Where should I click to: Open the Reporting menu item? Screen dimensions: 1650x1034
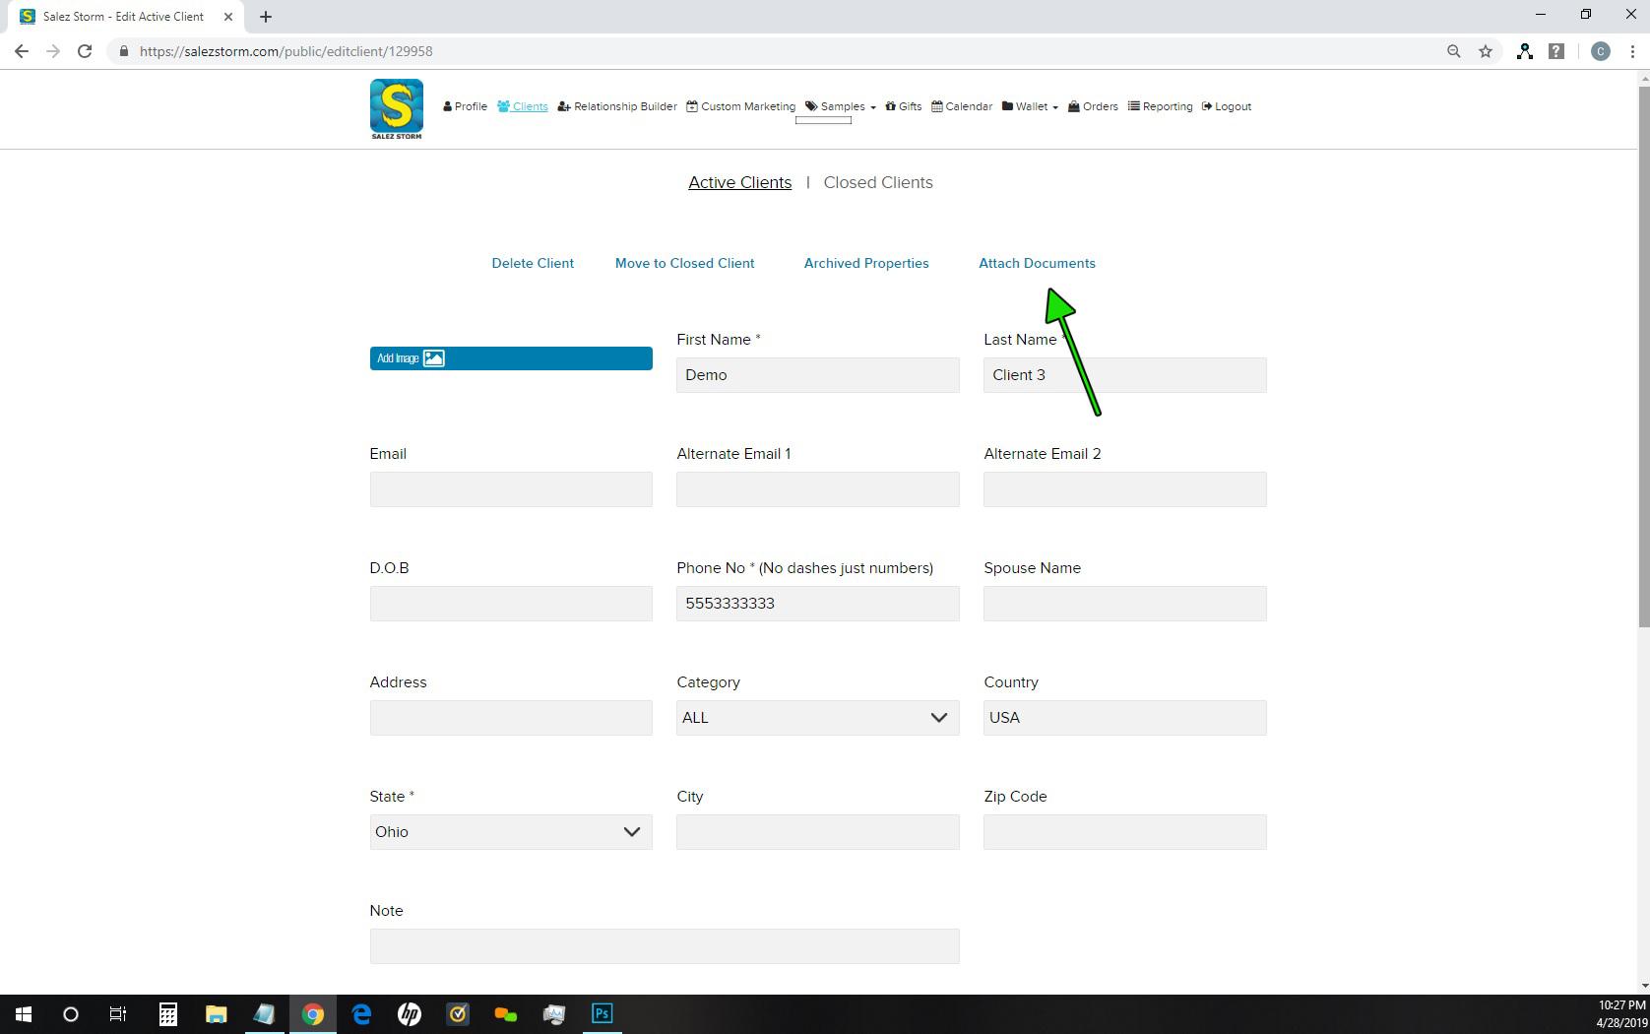(x=1160, y=106)
